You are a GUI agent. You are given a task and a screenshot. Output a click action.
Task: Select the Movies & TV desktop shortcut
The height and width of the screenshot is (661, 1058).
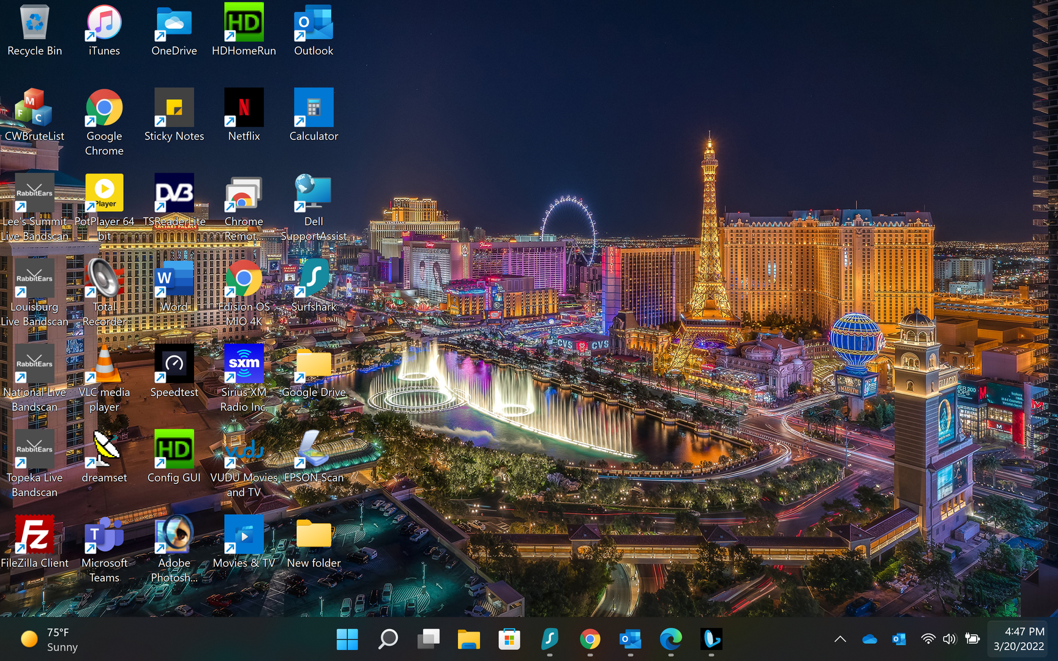pyautogui.click(x=244, y=542)
